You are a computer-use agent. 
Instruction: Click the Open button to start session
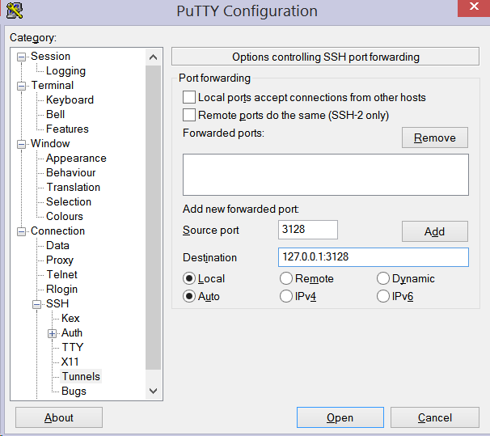[340, 417]
